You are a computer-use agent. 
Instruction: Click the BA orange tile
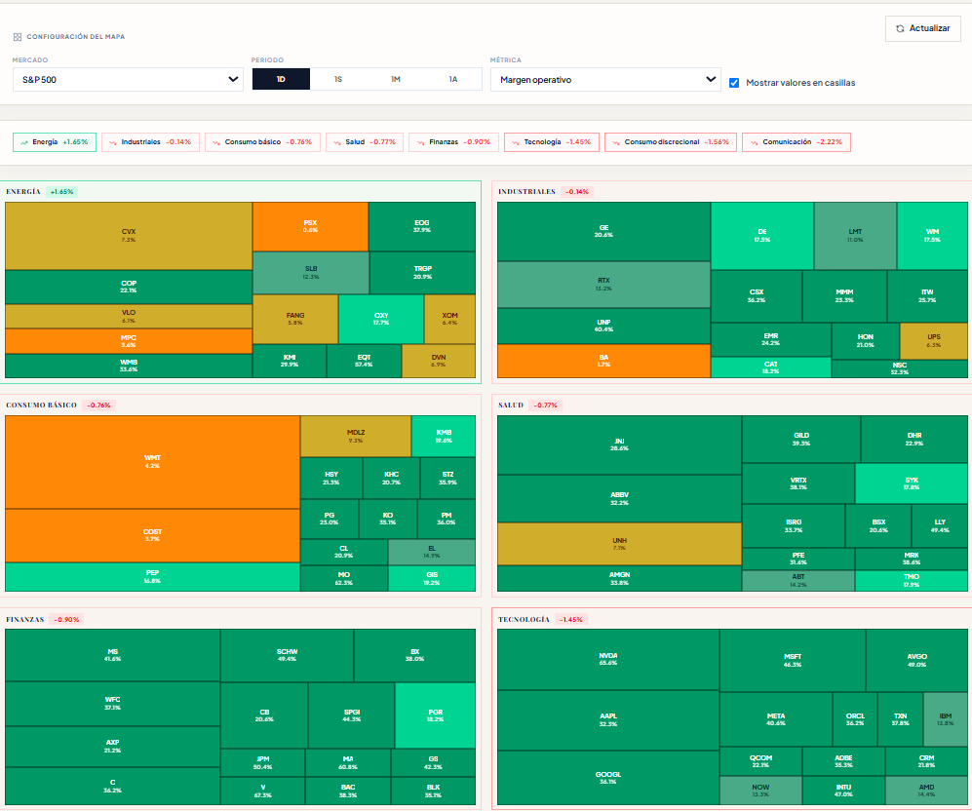click(603, 361)
